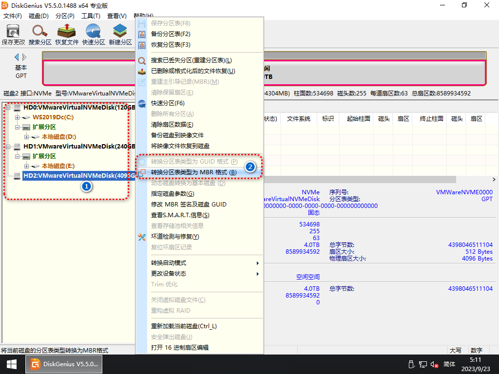This screenshot has height=374, width=499.
Task: Open the 恢复文件 toolbar tool
Action: pos(67,32)
